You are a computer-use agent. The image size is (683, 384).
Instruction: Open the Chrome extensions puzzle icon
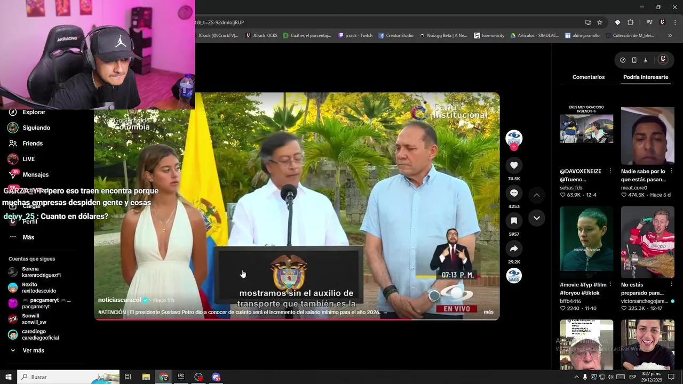coord(630,22)
